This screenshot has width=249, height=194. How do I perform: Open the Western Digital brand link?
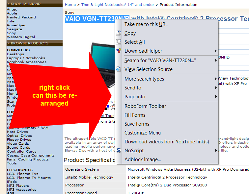tap(21, 37)
